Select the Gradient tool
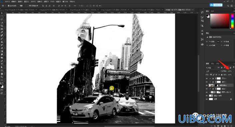Viewport: 235px width, 127px height. click(2, 51)
